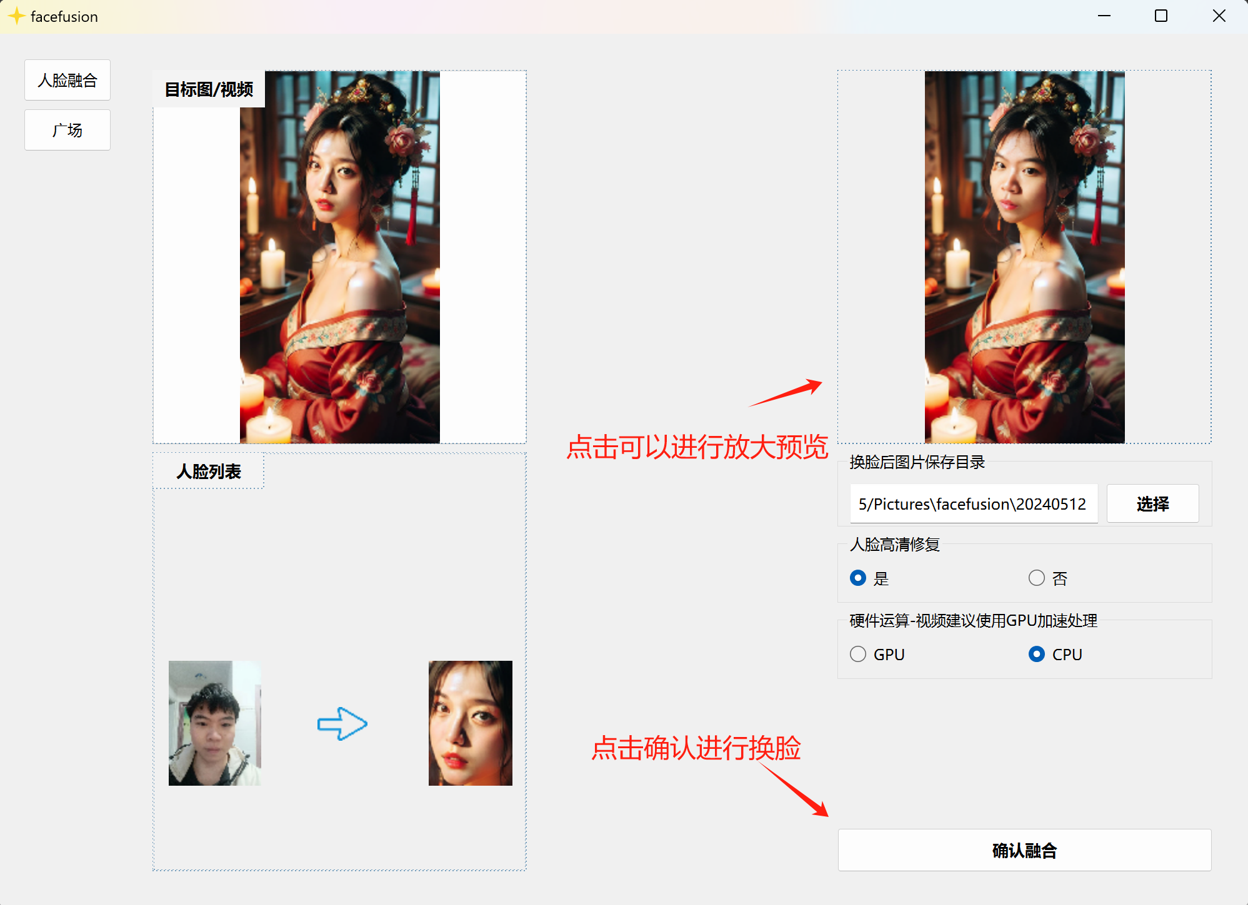The image size is (1248, 905).
Task: Open the 目标图/视频 target image
Action: (x=340, y=257)
